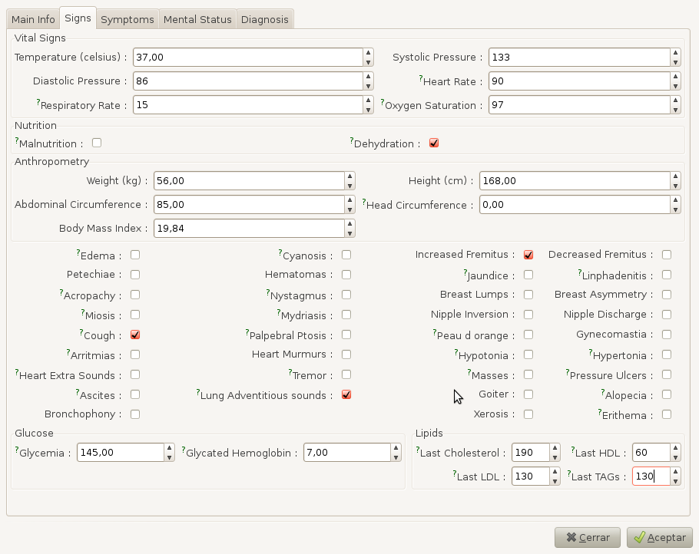
Task: Switch to the Symptoms tab
Action: point(128,19)
